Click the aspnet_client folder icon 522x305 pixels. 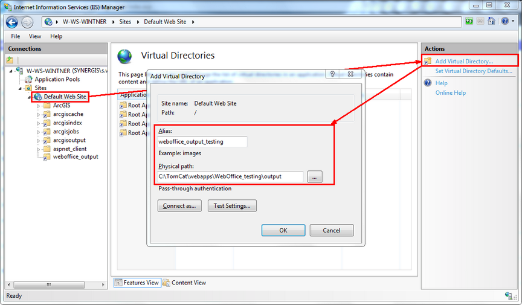pyautogui.click(x=47, y=149)
